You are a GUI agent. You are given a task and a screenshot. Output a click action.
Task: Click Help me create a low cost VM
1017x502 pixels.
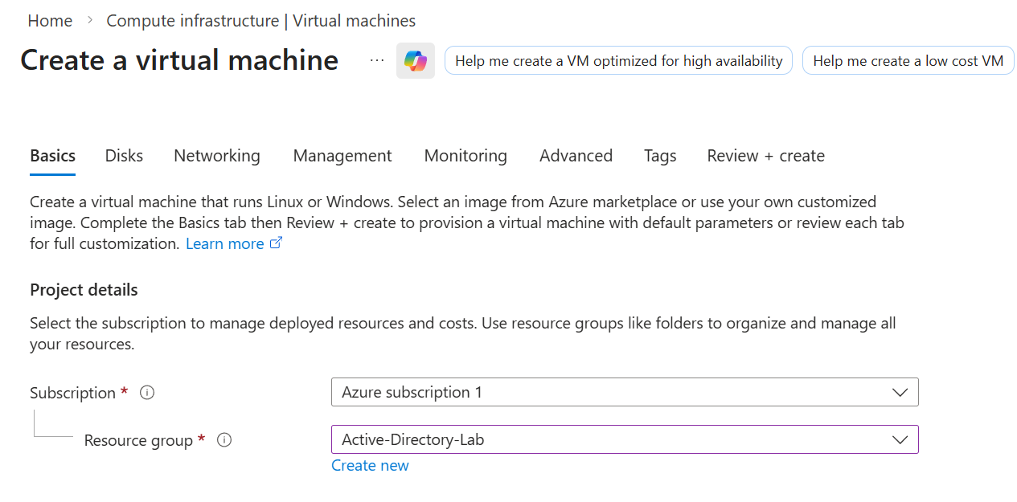coord(908,61)
